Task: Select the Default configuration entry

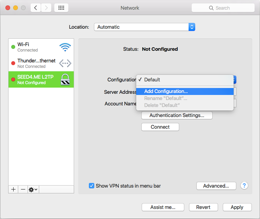Action: tap(152, 80)
